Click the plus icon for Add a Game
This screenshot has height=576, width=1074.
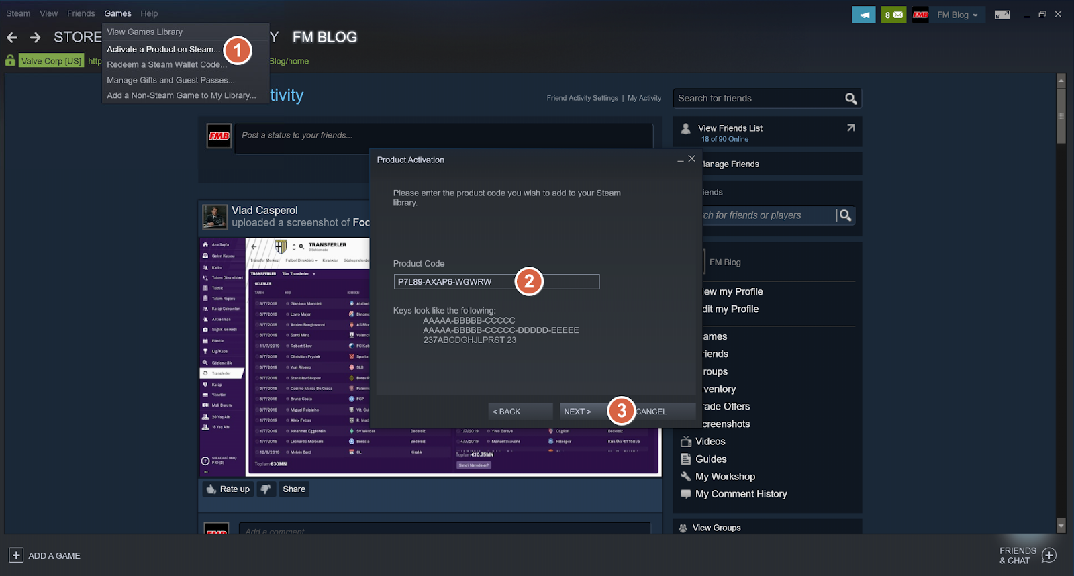point(16,555)
